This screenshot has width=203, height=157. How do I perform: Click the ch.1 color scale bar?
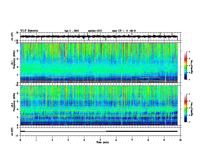[x=186, y=66]
